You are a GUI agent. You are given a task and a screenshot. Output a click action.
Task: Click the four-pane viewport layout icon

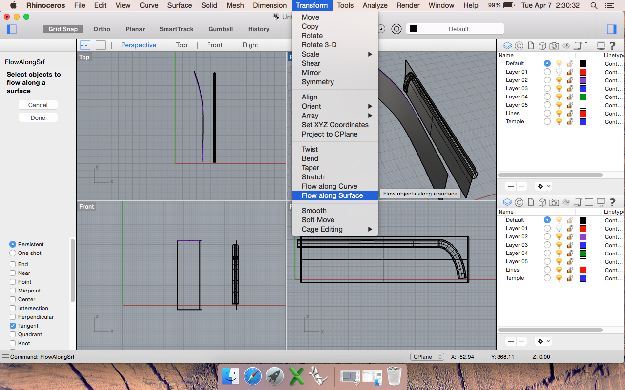tap(85, 44)
